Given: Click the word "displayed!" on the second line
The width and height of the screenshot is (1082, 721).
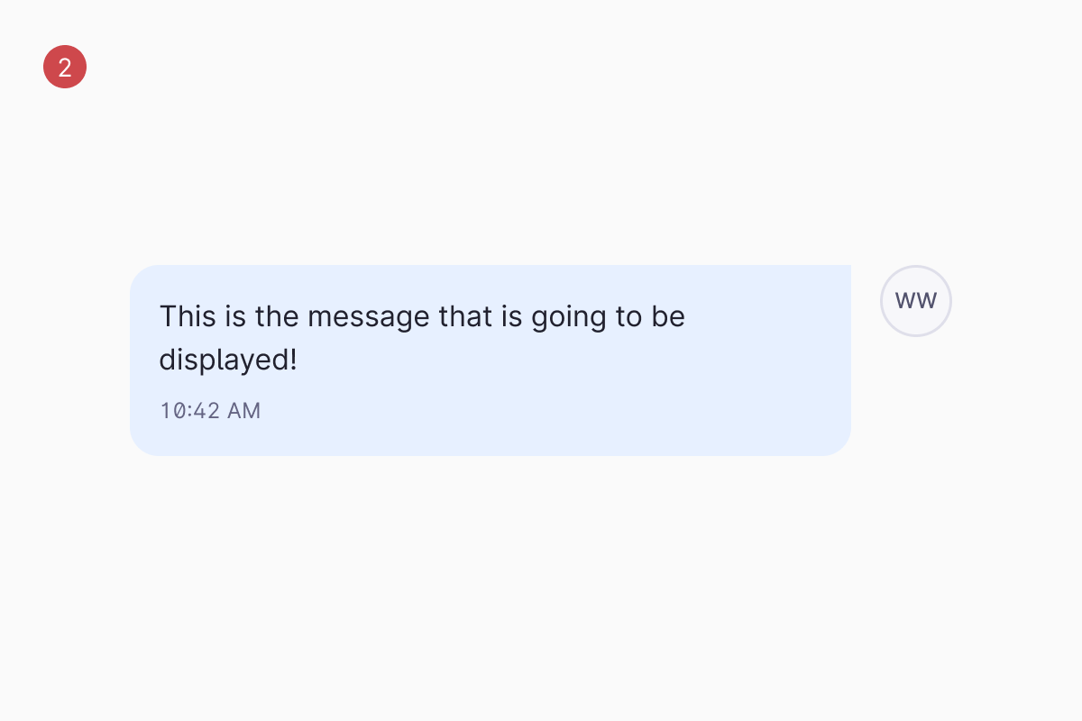Looking at the screenshot, I should (x=228, y=360).
